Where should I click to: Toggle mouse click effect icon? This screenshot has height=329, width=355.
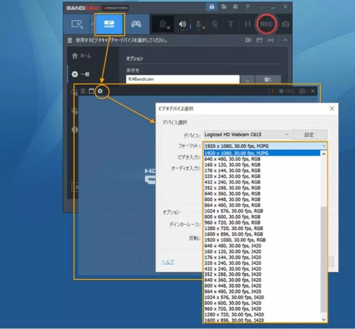click(x=215, y=24)
